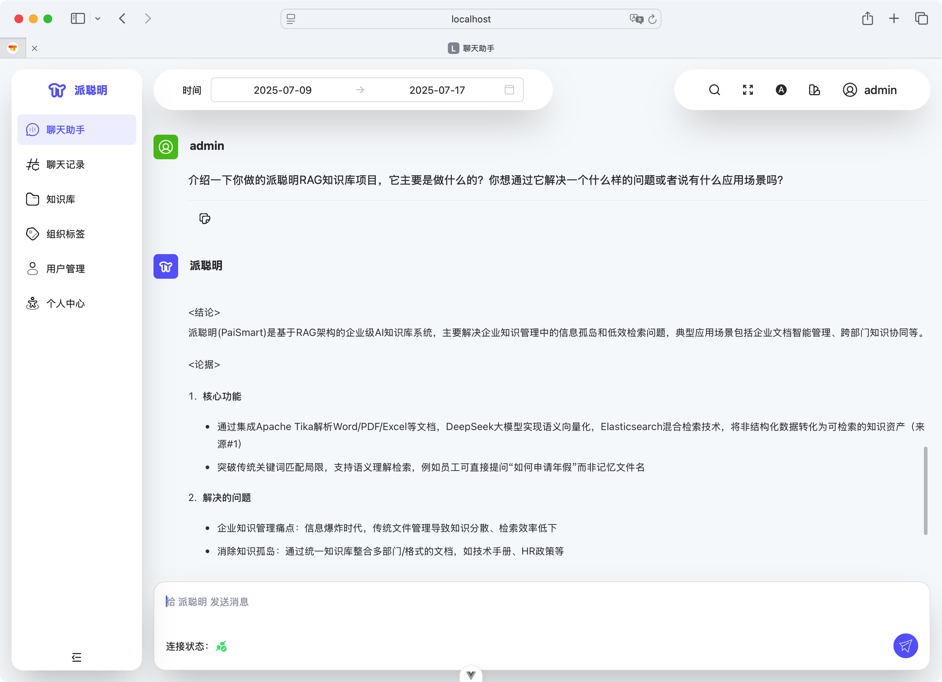The image size is (942, 682).
Task: Click Safari reload page icon
Action: click(652, 19)
